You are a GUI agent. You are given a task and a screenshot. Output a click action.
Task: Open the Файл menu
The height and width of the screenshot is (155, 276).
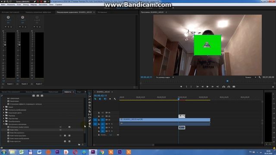(3, 5)
